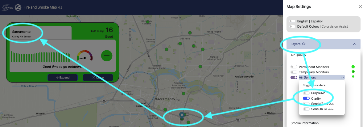363x127 pixels.
Task: Toggle the PurpleAir provider switch
Action: point(306,93)
